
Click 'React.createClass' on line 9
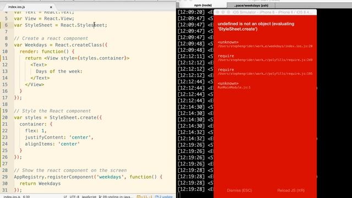click(x=78, y=45)
